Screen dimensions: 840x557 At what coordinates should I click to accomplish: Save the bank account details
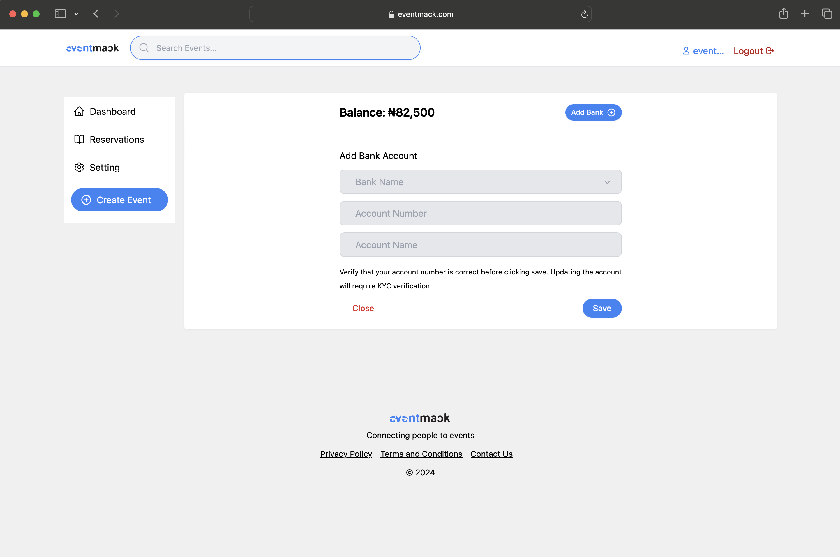point(602,308)
